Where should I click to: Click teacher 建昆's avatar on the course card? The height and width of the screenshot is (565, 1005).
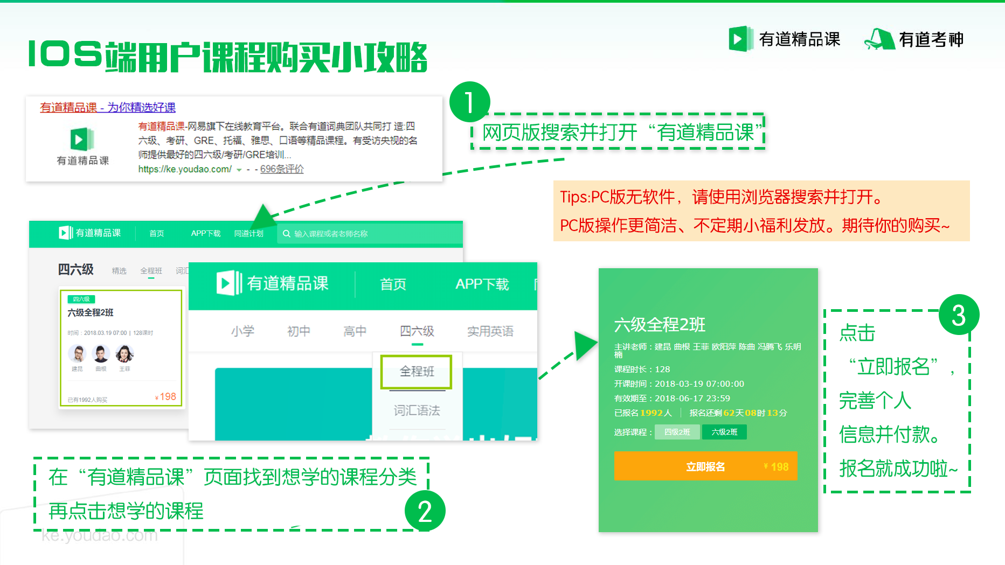[x=78, y=353]
